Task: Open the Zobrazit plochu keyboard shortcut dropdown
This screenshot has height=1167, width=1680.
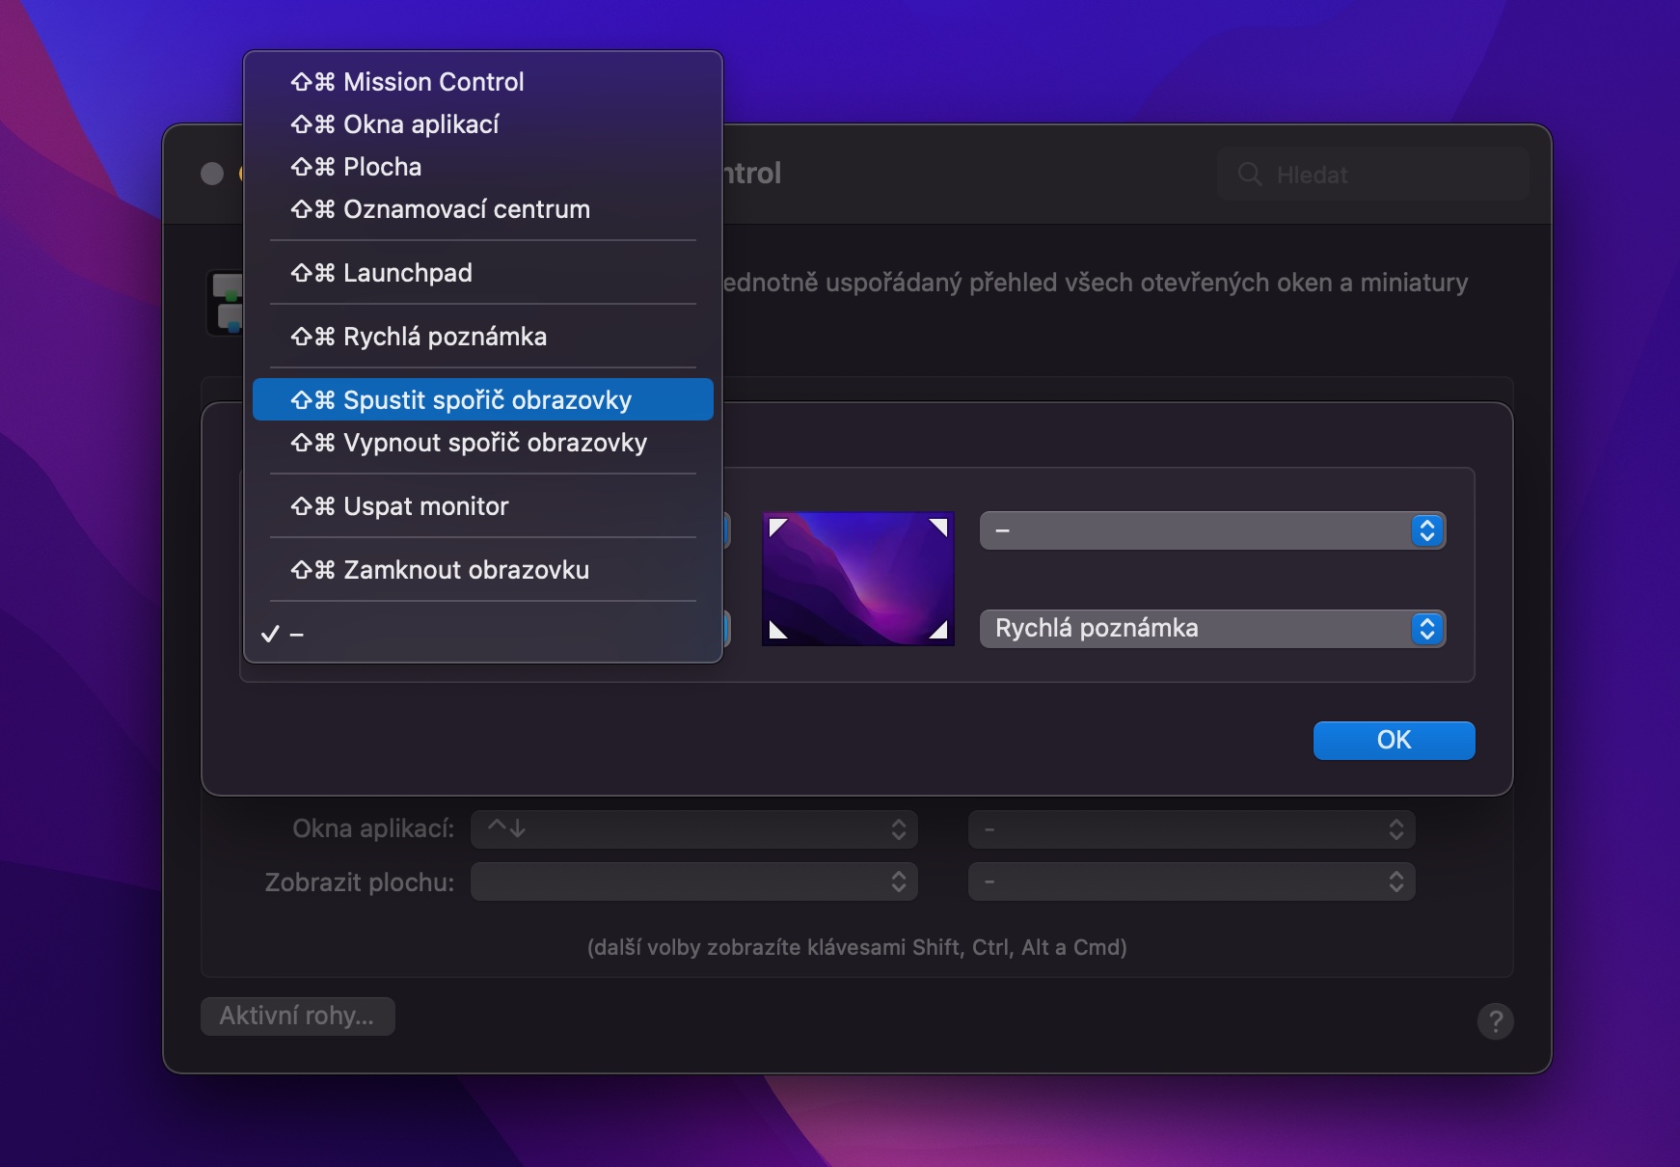Action: click(x=694, y=882)
